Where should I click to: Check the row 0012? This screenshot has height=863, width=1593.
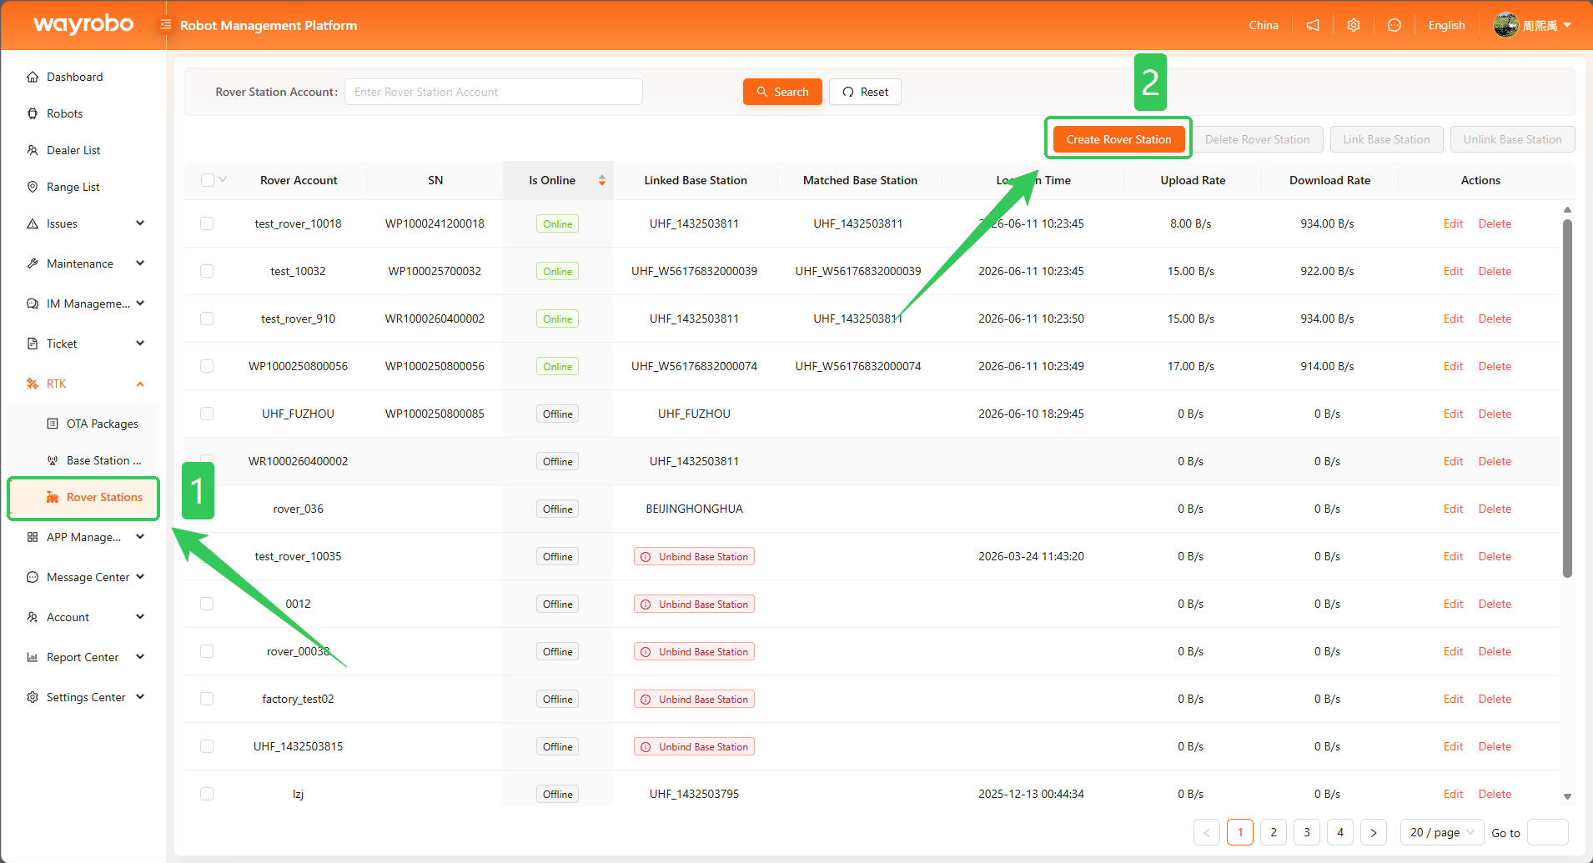(207, 604)
